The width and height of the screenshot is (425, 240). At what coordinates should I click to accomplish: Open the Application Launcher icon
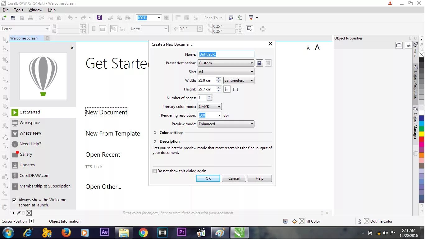[251, 18]
